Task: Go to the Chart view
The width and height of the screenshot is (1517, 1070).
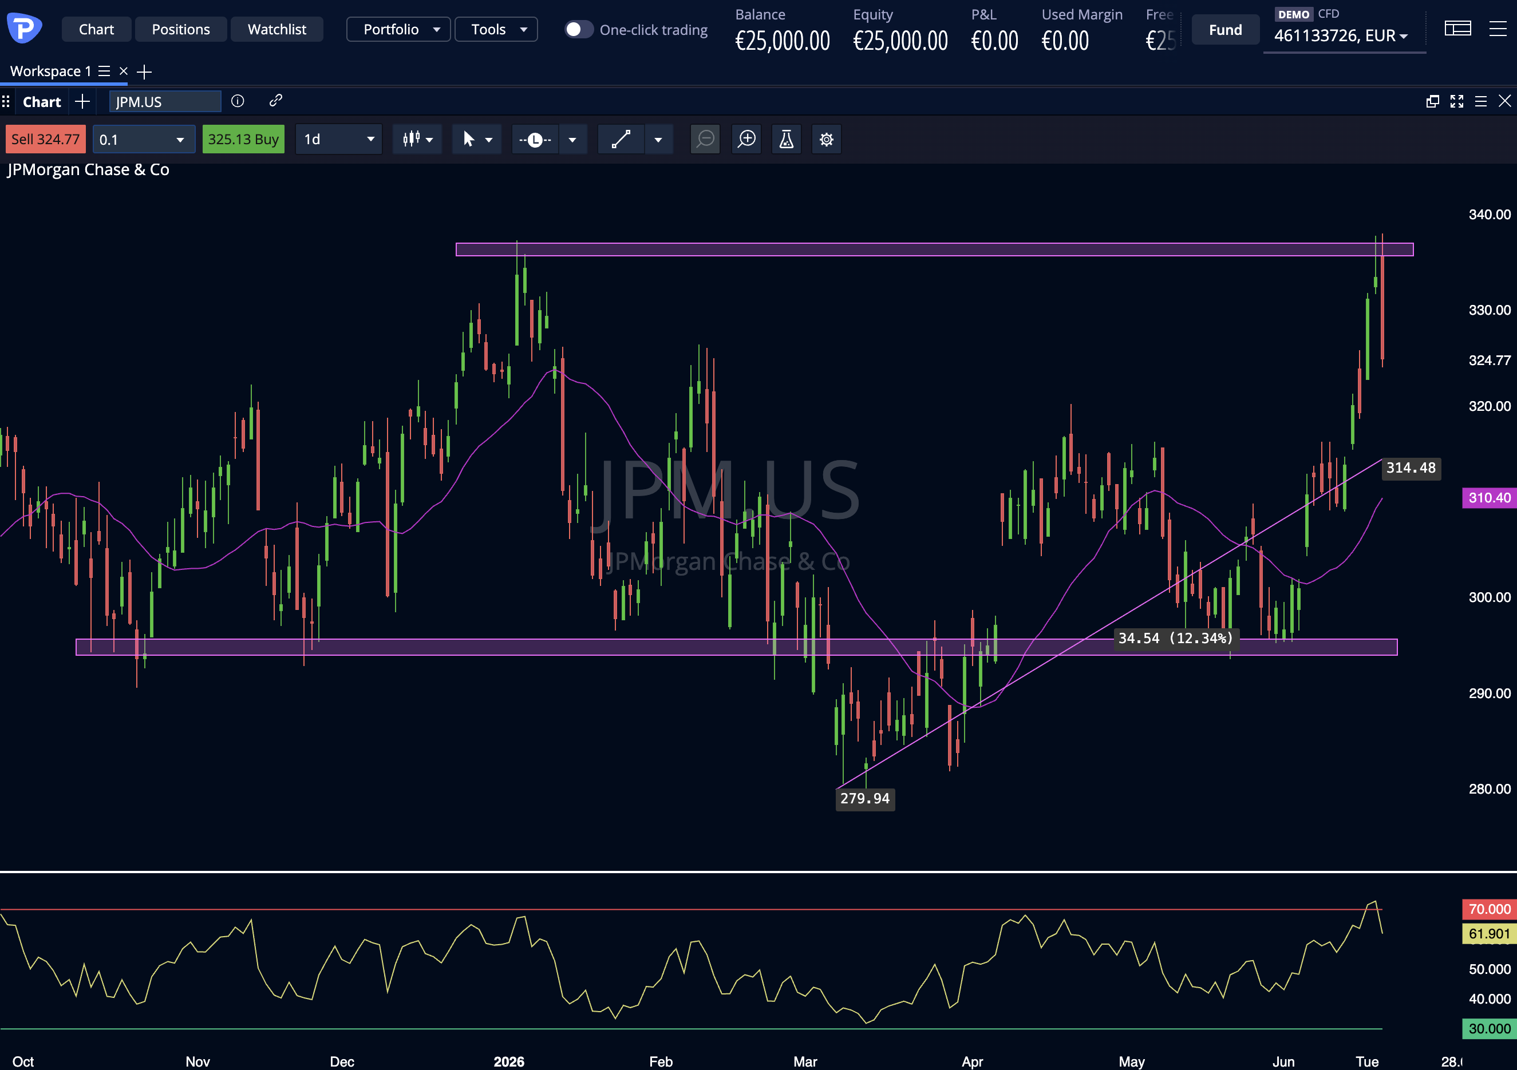Action: tap(97, 29)
